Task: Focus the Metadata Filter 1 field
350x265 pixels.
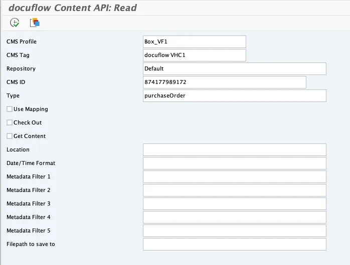Action: tap(235, 176)
